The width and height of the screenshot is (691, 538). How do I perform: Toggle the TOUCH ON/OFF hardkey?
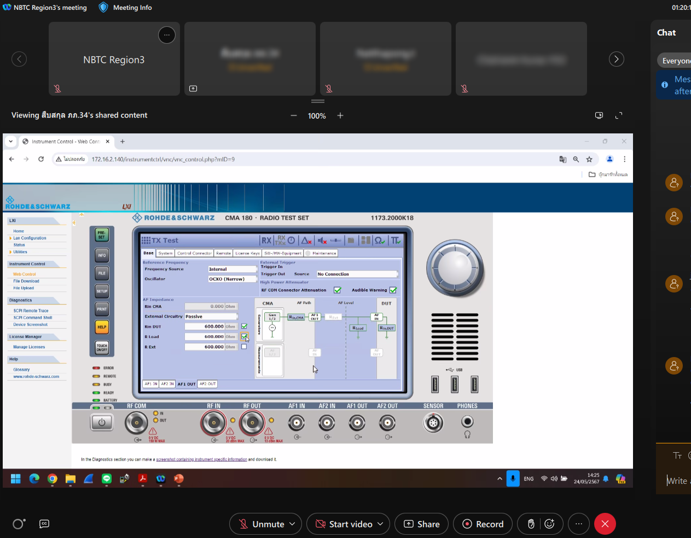[x=102, y=348]
